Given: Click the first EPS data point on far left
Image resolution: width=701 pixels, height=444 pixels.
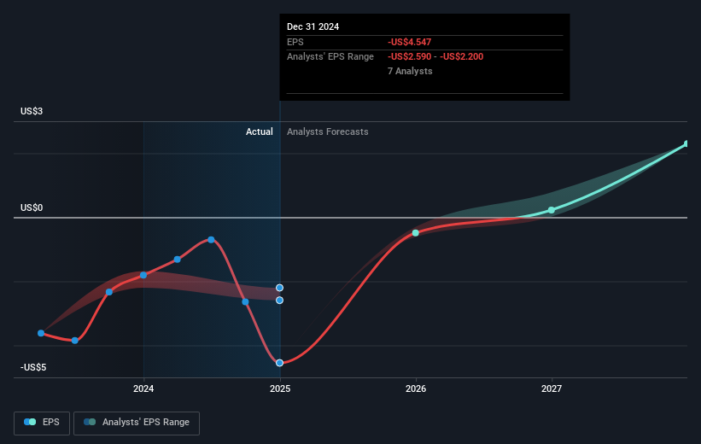Looking at the screenshot, I should click(x=41, y=333).
